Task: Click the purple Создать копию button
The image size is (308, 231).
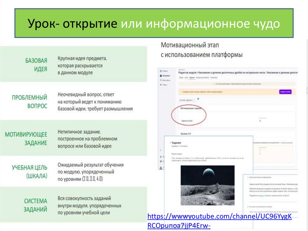Action: point(285,92)
